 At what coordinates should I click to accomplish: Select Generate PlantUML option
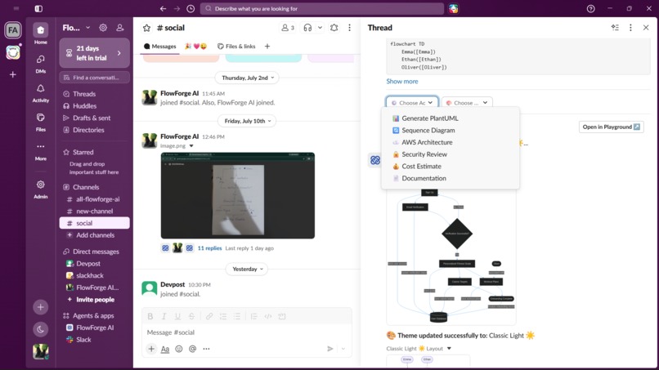click(x=451, y=118)
